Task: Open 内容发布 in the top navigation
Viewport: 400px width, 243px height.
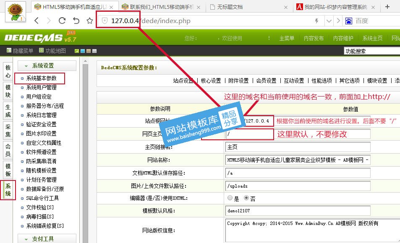Action: [x=314, y=38]
